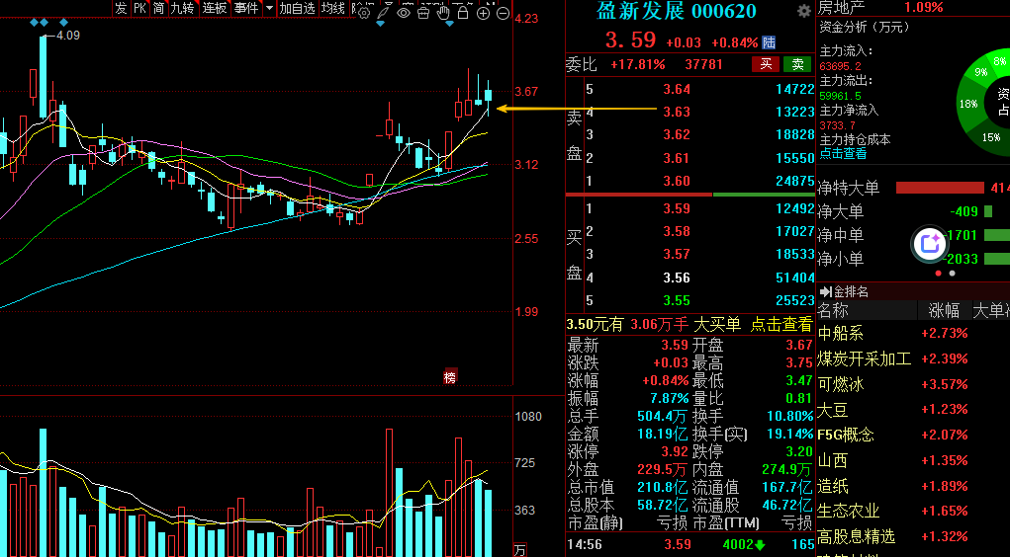Click the stock name 盈新发展 000620
The width and height of the screenshot is (1010, 557).
(x=677, y=11)
